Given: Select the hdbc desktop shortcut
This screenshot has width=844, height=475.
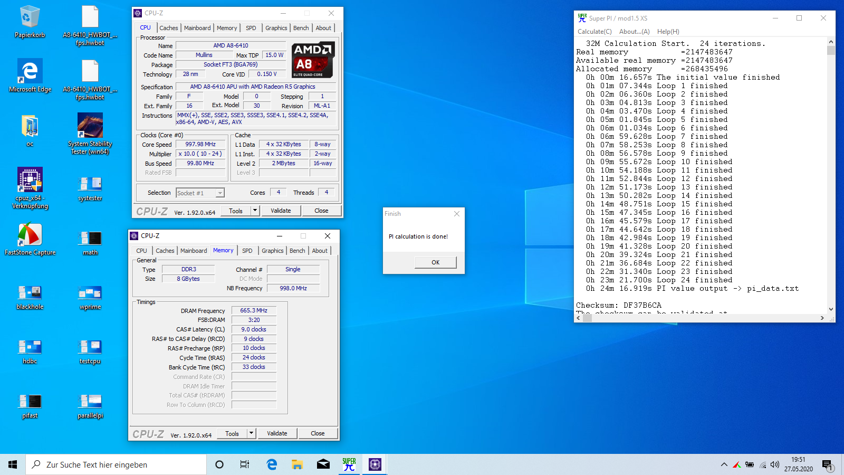Looking at the screenshot, I should pos(30,351).
